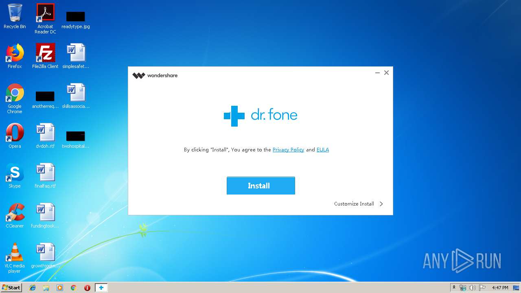Open Windows Explorer folder in taskbar

(46, 288)
